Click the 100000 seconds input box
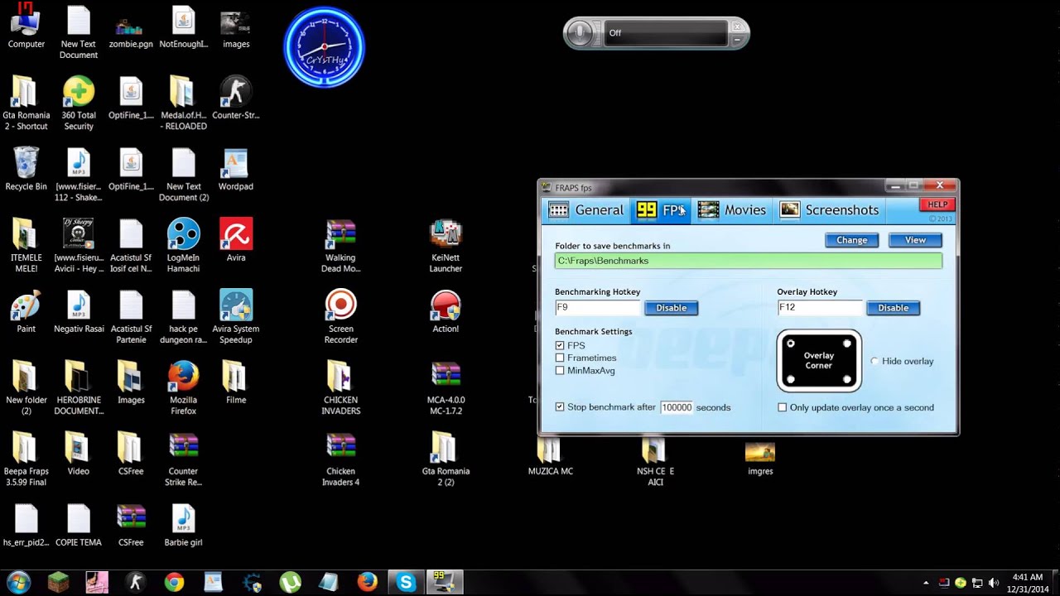 tap(677, 407)
